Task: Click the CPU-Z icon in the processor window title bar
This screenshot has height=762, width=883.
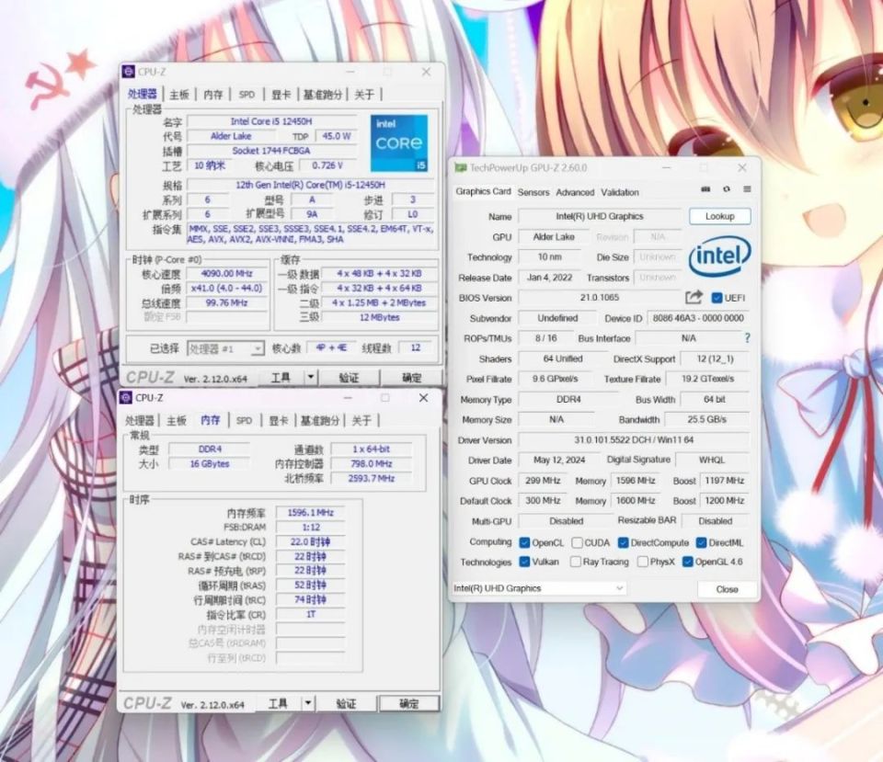Action: coord(129,72)
